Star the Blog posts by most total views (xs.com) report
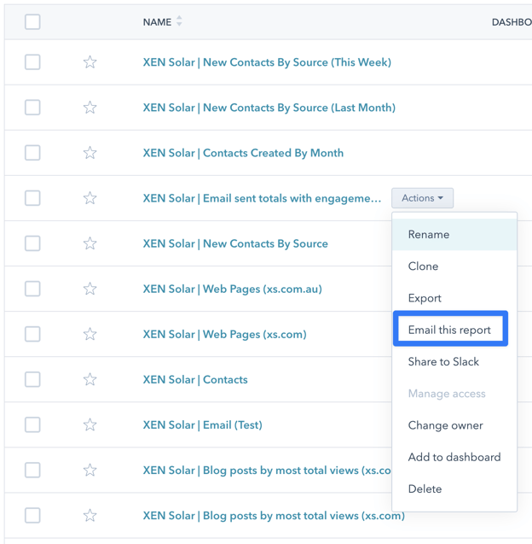 [90, 516]
